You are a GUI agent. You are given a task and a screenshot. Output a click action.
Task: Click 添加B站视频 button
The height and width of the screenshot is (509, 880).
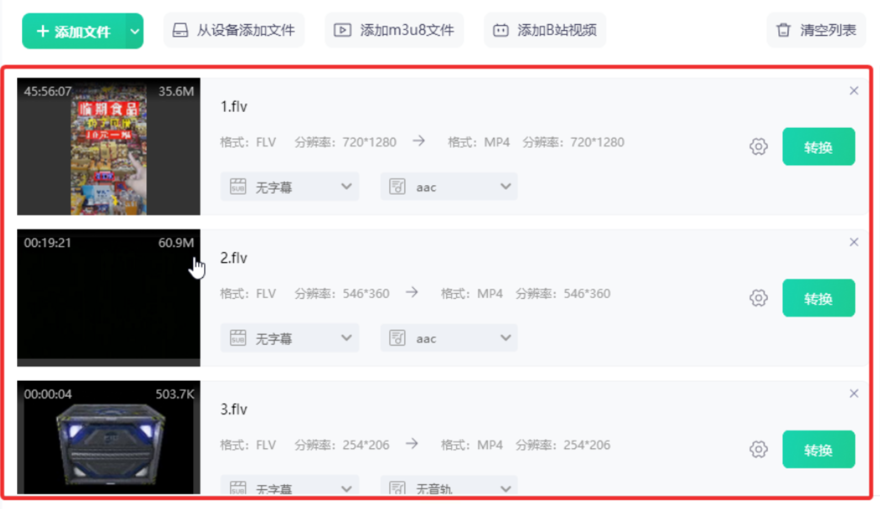point(545,30)
